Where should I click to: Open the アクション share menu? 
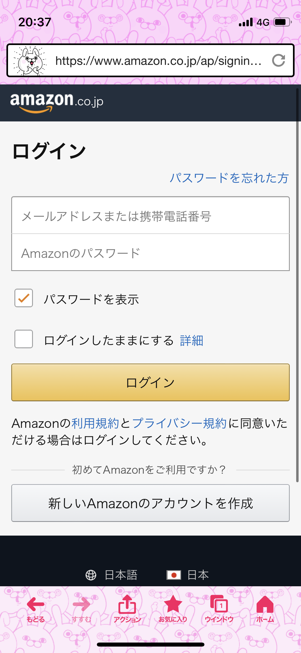[x=127, y=609]
